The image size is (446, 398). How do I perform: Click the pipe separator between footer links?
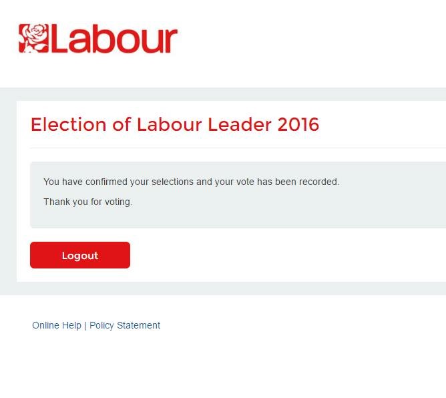(85, 325)
